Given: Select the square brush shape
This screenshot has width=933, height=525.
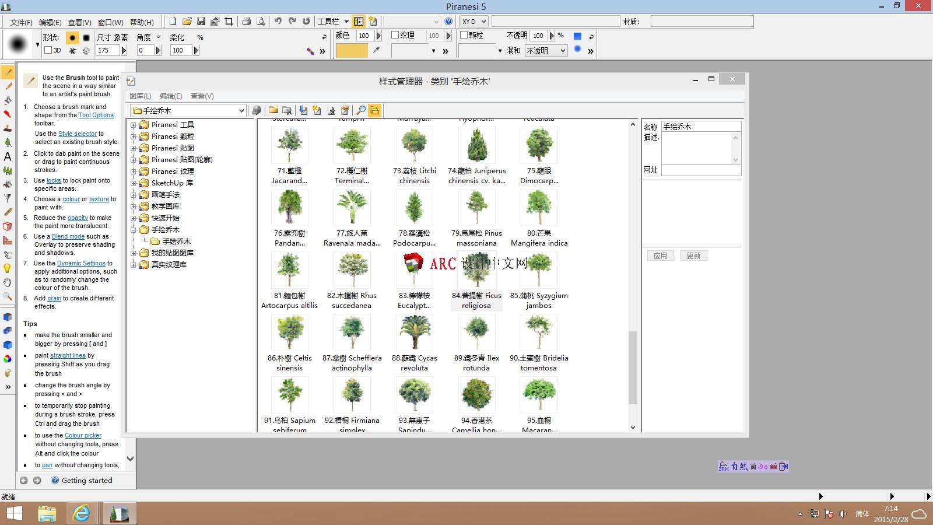Looking at the screenshot, I should click(86, 37).
